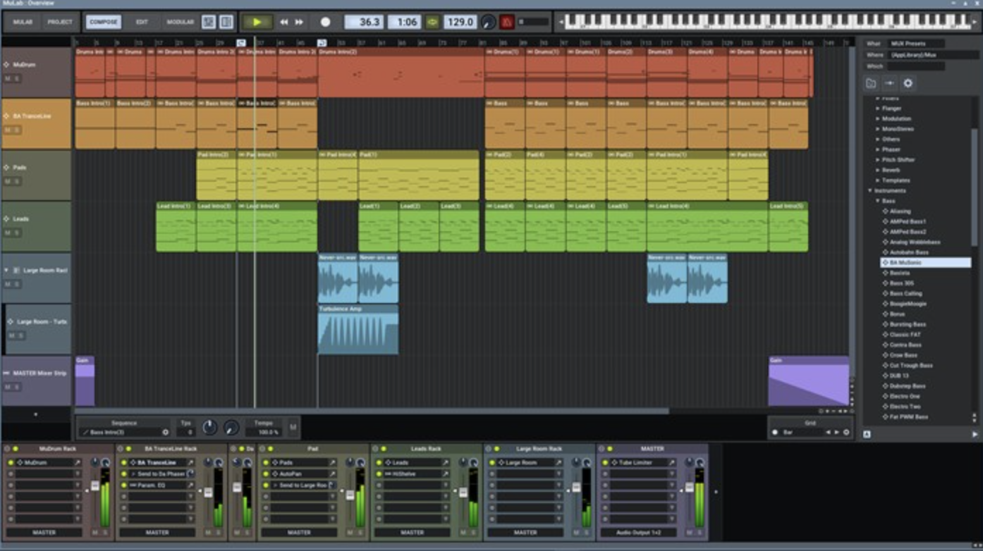The image size is (983, 551).
Task: Expand the Flanger folder
Action: pyautogui.click(x=877, y=109)
